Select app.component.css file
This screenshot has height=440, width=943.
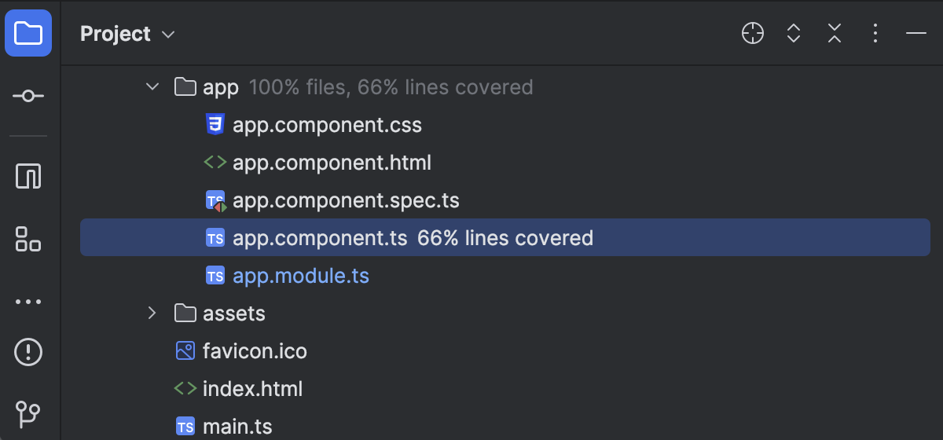coord(327,125)
